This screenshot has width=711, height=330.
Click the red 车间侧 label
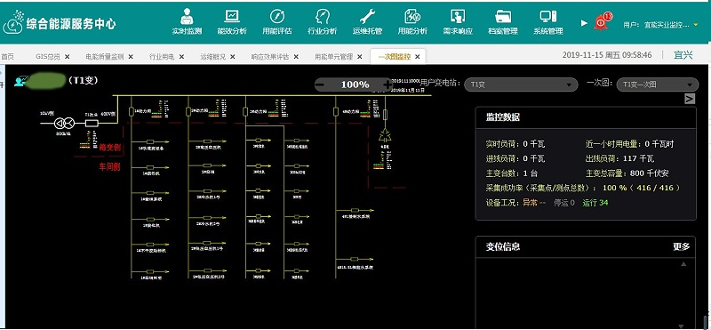click(109, 166)
